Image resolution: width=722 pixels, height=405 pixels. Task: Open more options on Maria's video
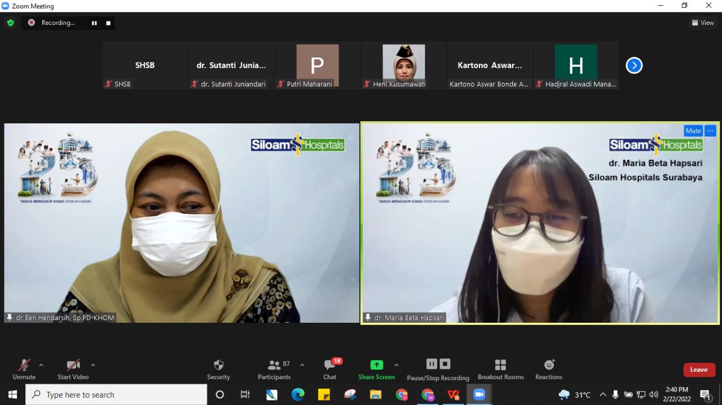coord(710,131)
